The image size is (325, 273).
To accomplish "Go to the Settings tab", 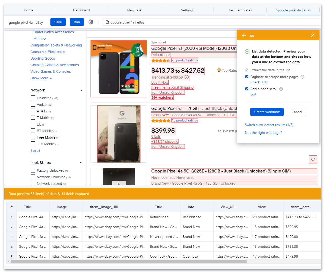I will tap(187, 10).
